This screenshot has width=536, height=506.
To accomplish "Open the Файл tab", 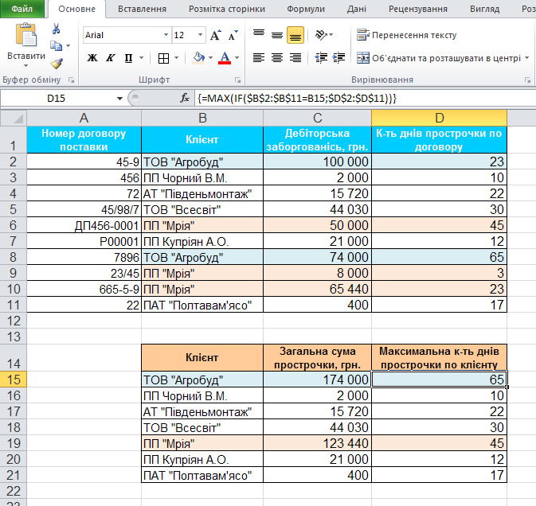I will click(22, 10).
